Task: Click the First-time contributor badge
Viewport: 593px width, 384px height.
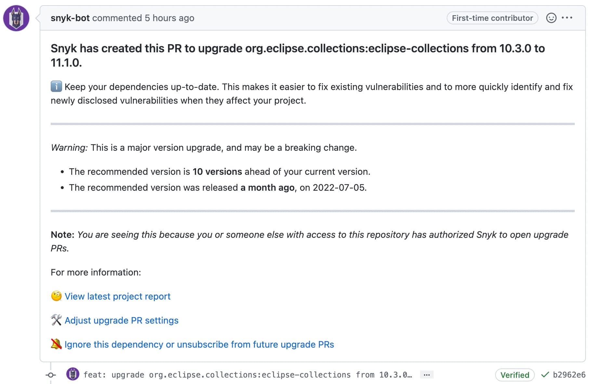Action: 492,18
